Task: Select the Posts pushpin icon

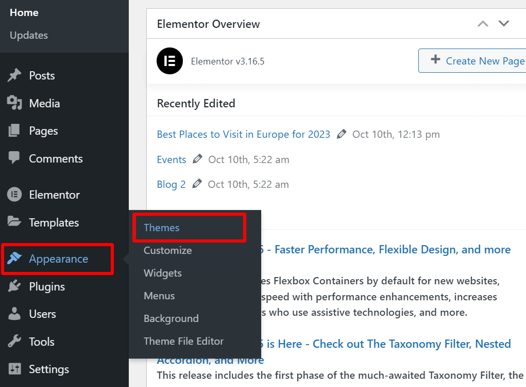Action: click(15, 75)
